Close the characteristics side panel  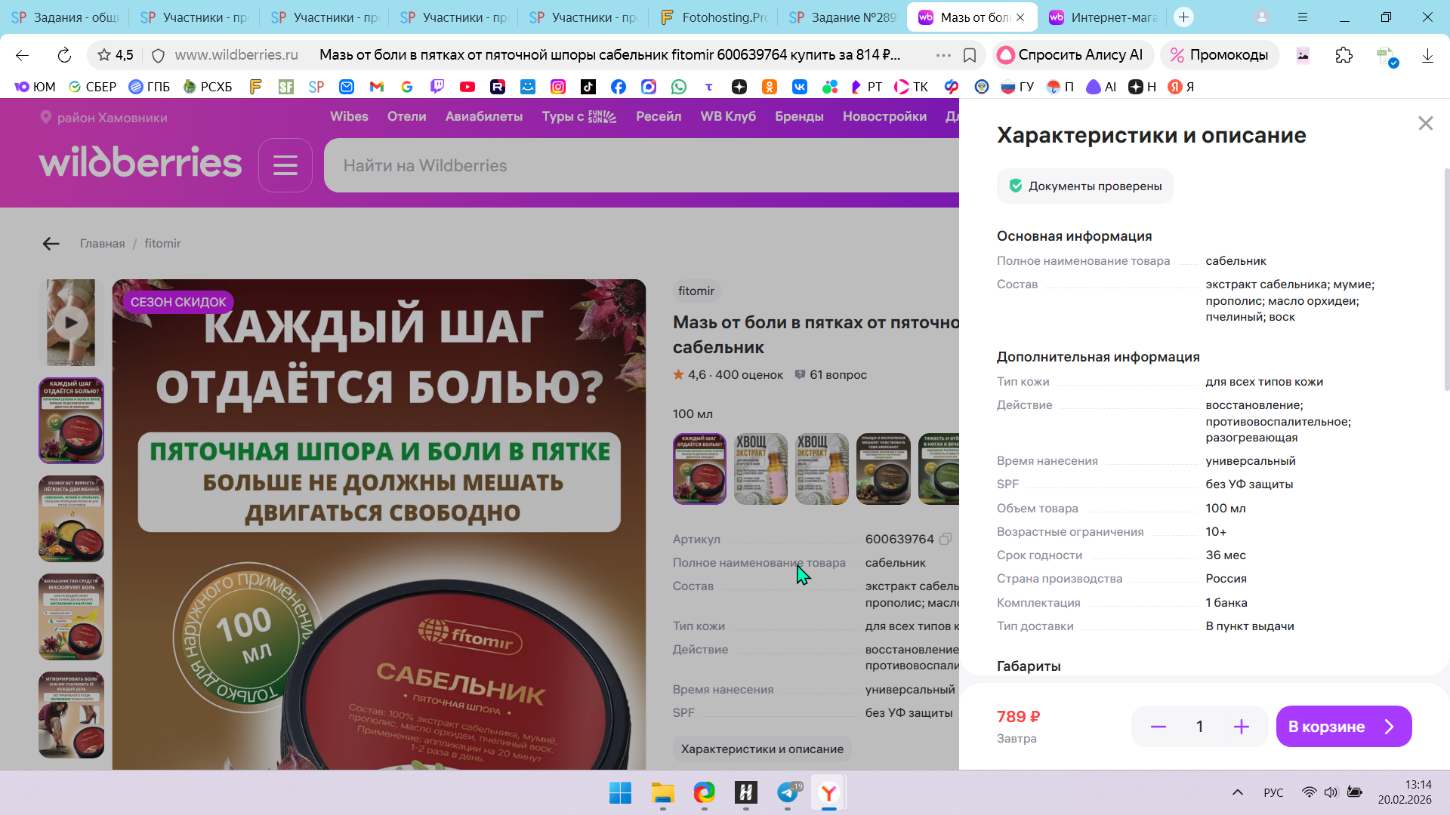click(1425, 123)
